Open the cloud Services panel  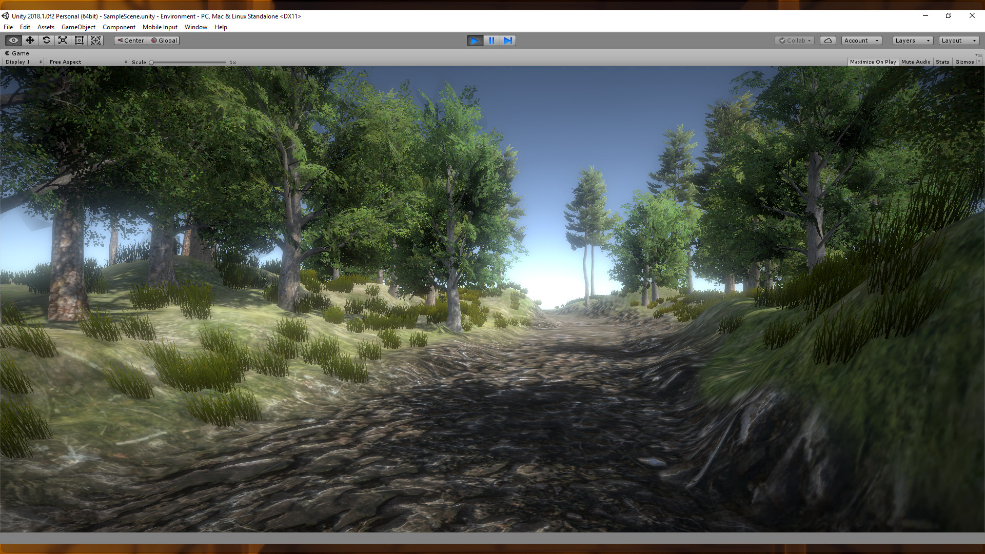pyautogui.click(x=828, y=41)
